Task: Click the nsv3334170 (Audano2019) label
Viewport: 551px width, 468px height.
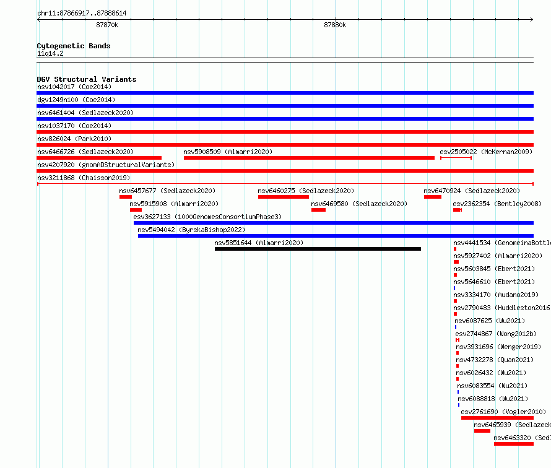Action: tap(496, 295)
